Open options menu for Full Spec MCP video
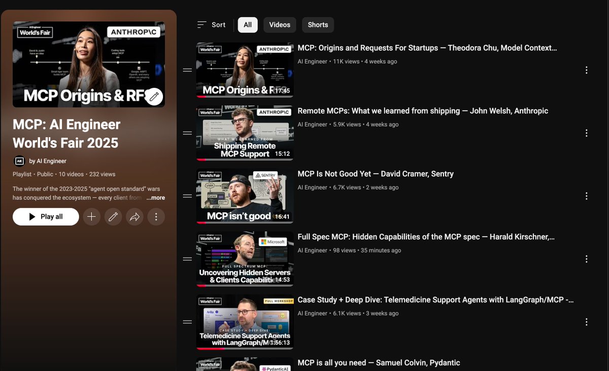 (586, 259)
